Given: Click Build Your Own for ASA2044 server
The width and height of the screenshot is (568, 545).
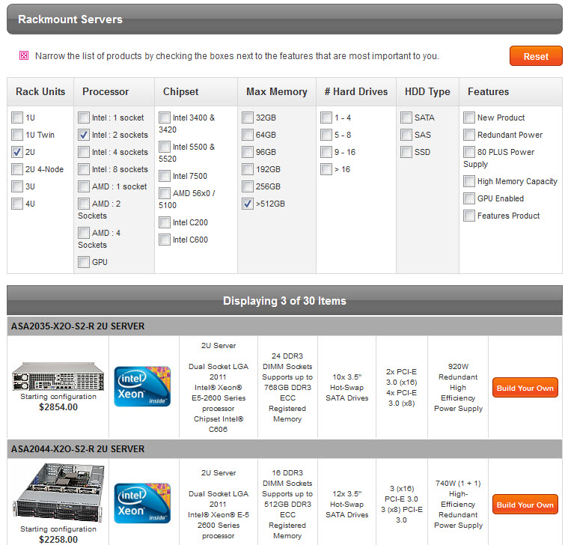Looking at the screenshot, I should pos(525,505).
